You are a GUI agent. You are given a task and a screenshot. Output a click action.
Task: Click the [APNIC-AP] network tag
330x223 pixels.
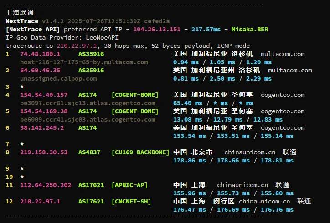coord(129,185)
